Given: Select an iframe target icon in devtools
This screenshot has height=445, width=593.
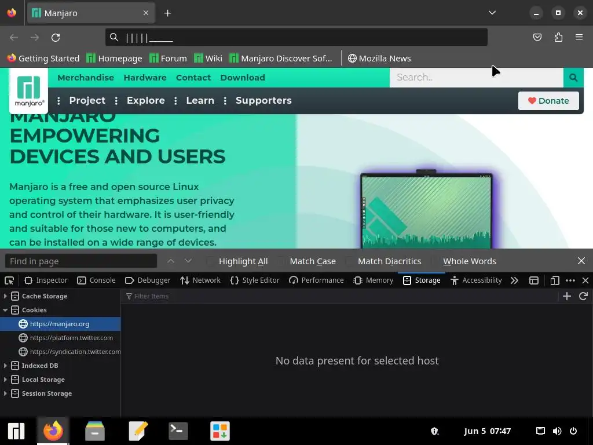Looking at the screenshot, I should (x=533, y=280).
